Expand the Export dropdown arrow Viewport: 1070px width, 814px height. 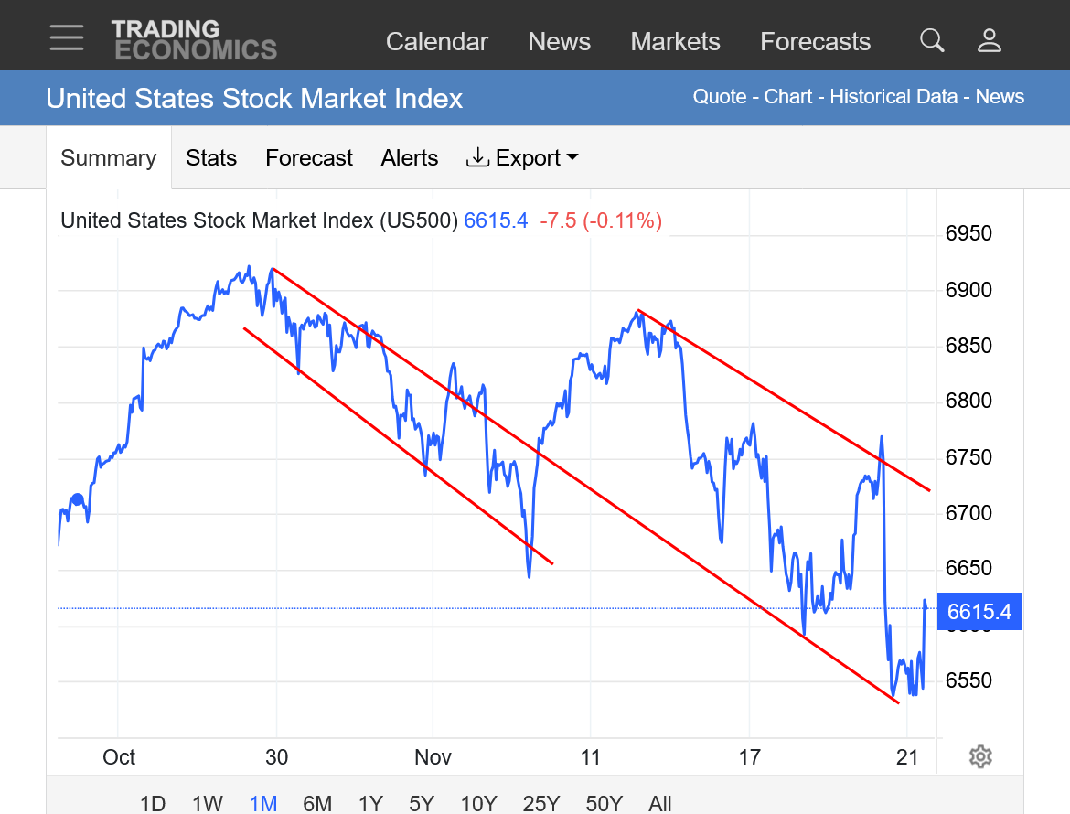pos(573,157)
